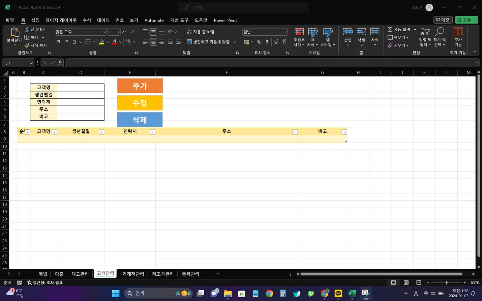This screenshot has width=482, height=301.
Task: Open Format as Table (표 서식)
Action: [312, 37]
